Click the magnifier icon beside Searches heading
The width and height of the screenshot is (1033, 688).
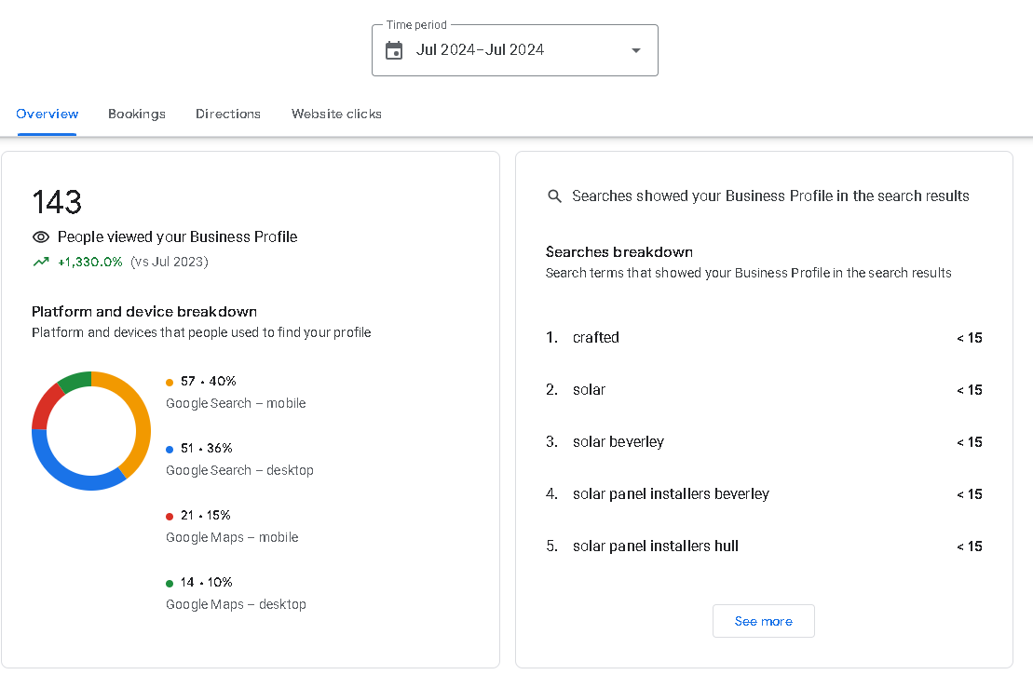click(x=554, y=196)
